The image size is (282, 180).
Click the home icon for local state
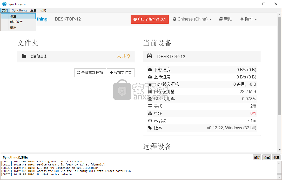[150, 84]
